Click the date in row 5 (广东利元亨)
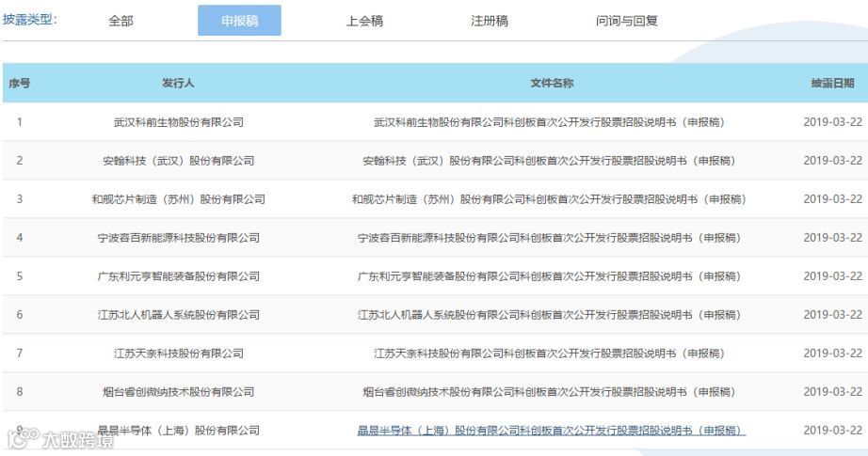The width and height of the screenshot is (868, 456). (832, 276)
